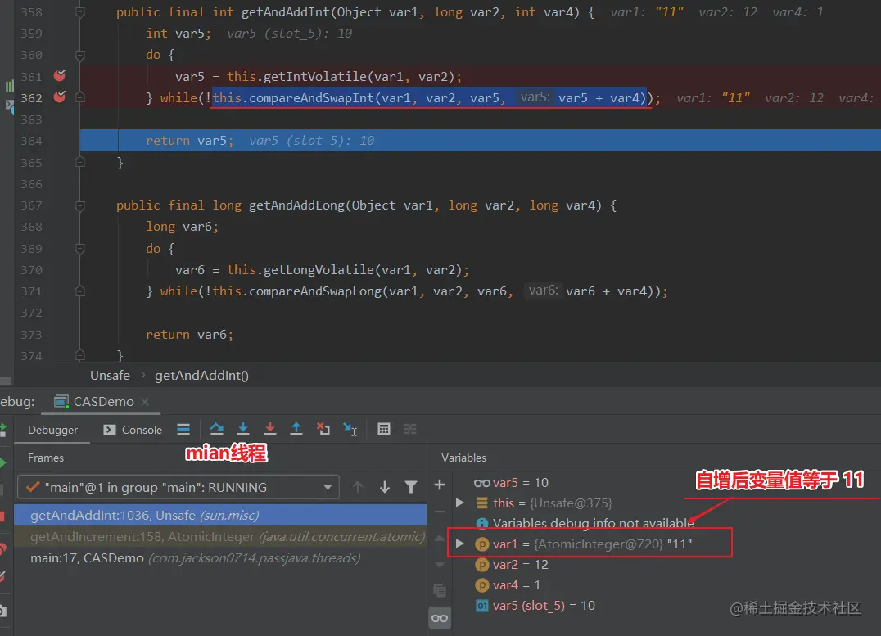
Task: Click the Unsafe breadcrumb
Action: click(x=110, y=376)
